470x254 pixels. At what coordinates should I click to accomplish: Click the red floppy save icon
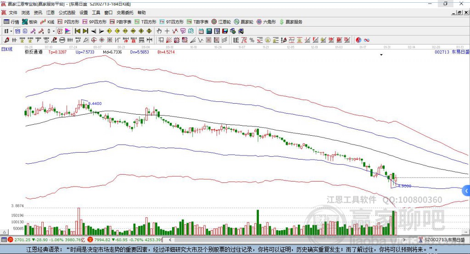(225, 31)
